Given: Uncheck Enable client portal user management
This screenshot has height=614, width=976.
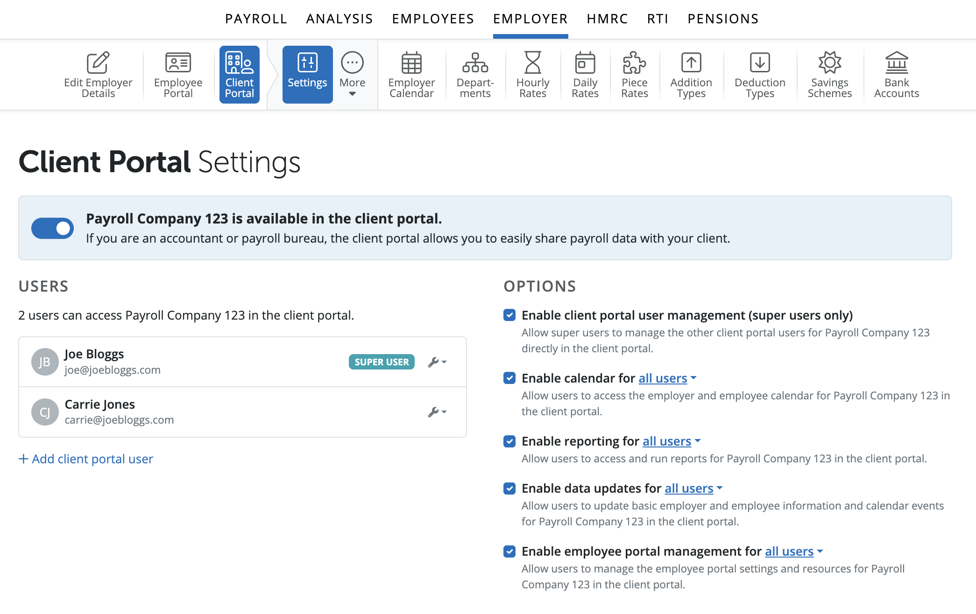Looking at the screenshot, I should (509, 315).
